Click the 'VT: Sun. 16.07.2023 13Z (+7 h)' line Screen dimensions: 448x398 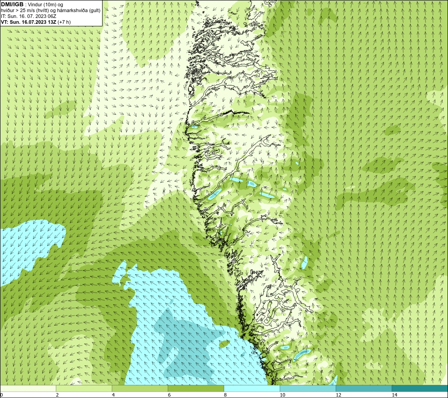pyautogui.click(x=36, y=22)
